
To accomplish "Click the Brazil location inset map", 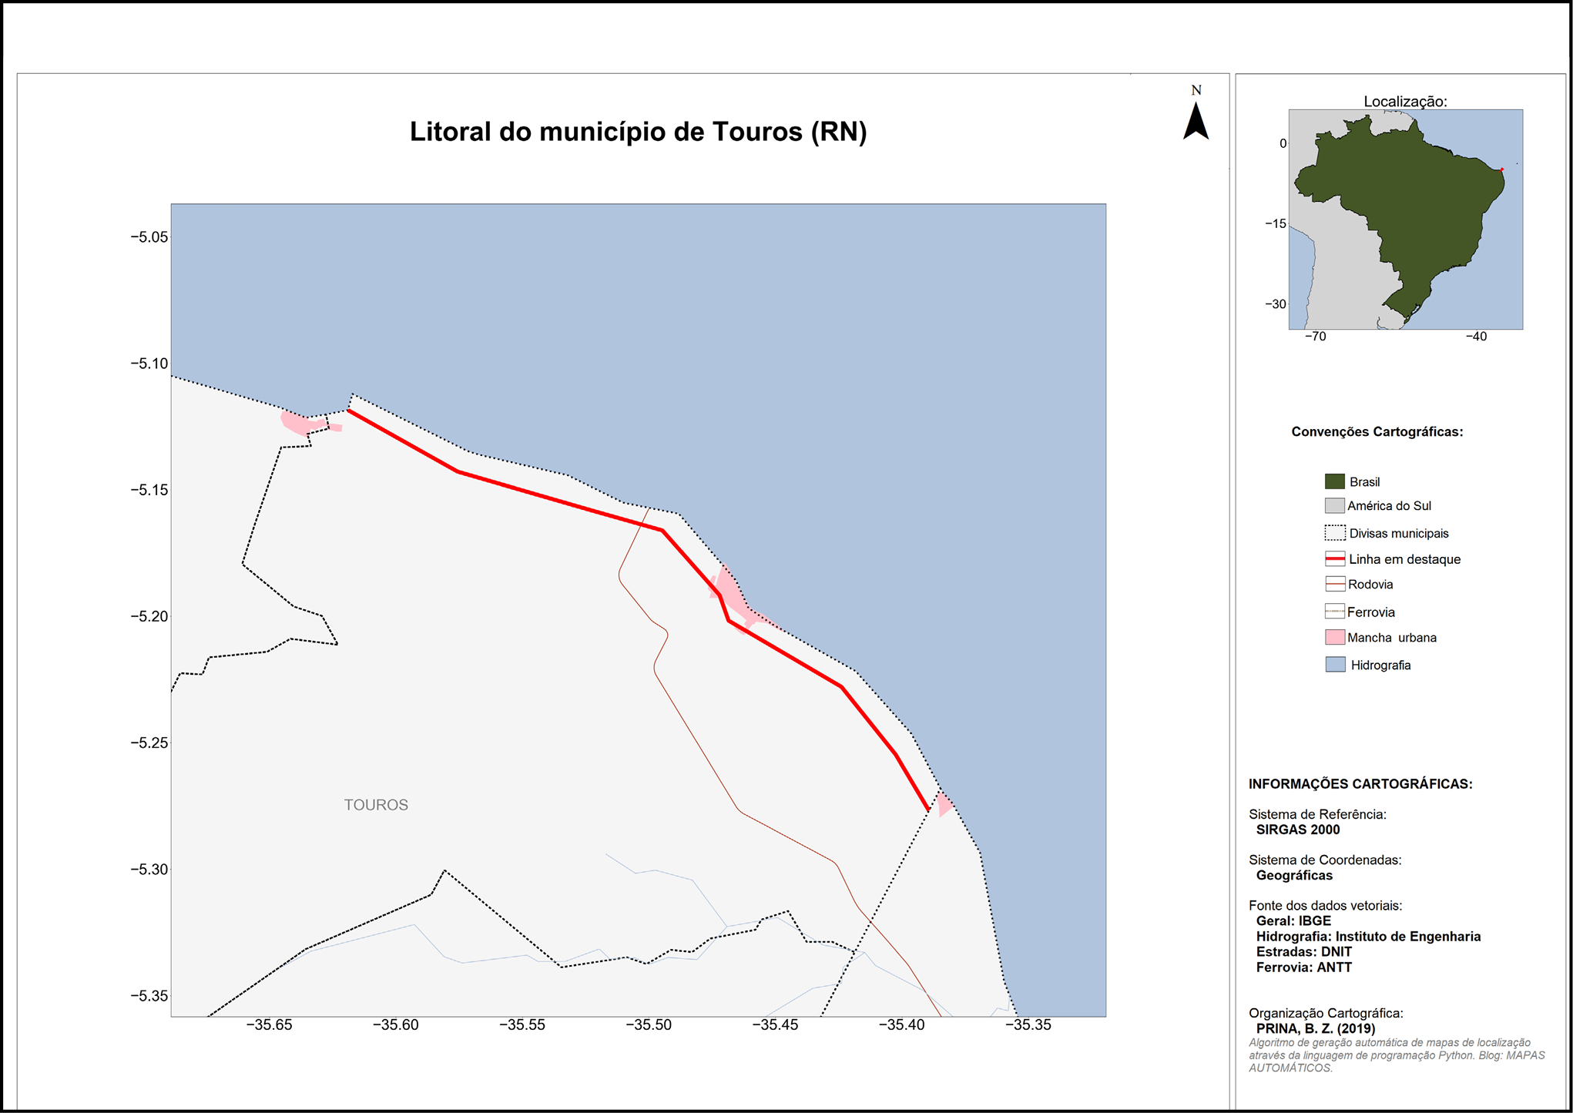I will tap(1405, 219).
